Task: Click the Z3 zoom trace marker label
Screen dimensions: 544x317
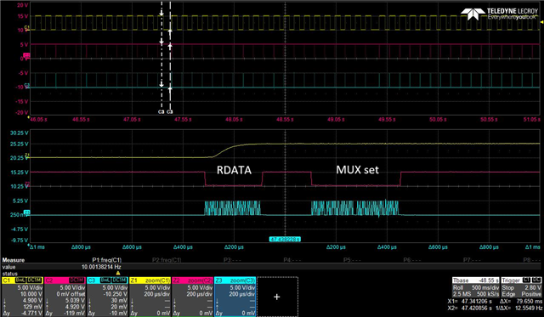Action: [x=26, y=212]
